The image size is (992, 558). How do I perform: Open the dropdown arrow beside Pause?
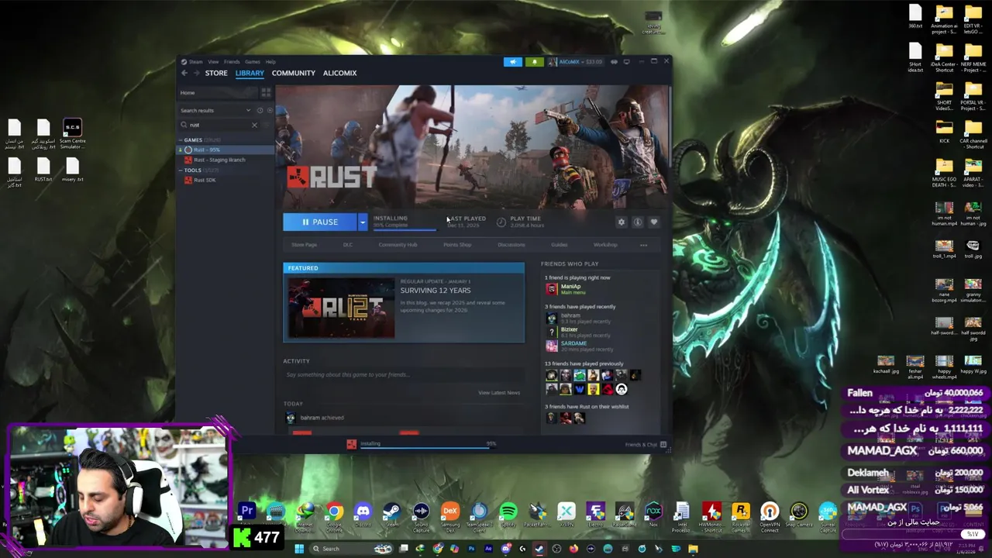click(x=362, y=222)
